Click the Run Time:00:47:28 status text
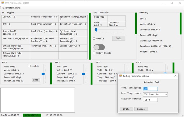The height and width of the screenshot is (117, 184). (10, 115)
